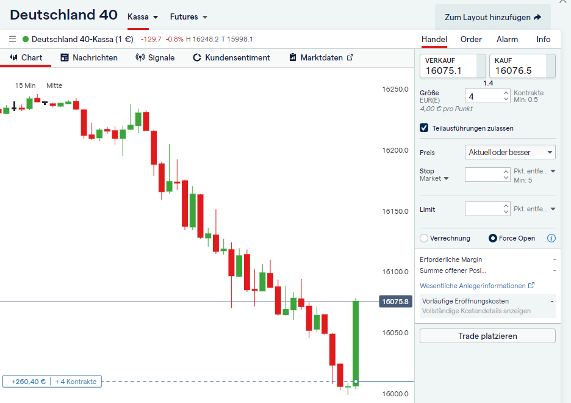Click Vollständige Kostendetails anzeigen

(x=476, y=311)
